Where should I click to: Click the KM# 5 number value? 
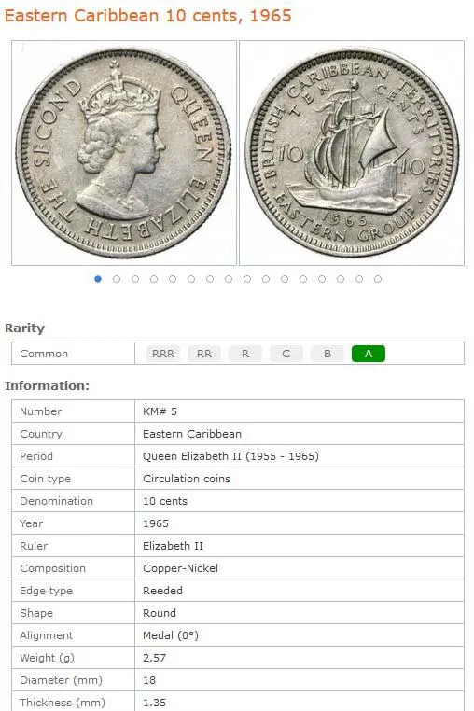coord(160,411)
